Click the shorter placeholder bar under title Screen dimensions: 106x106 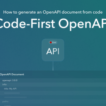(12, 93)
